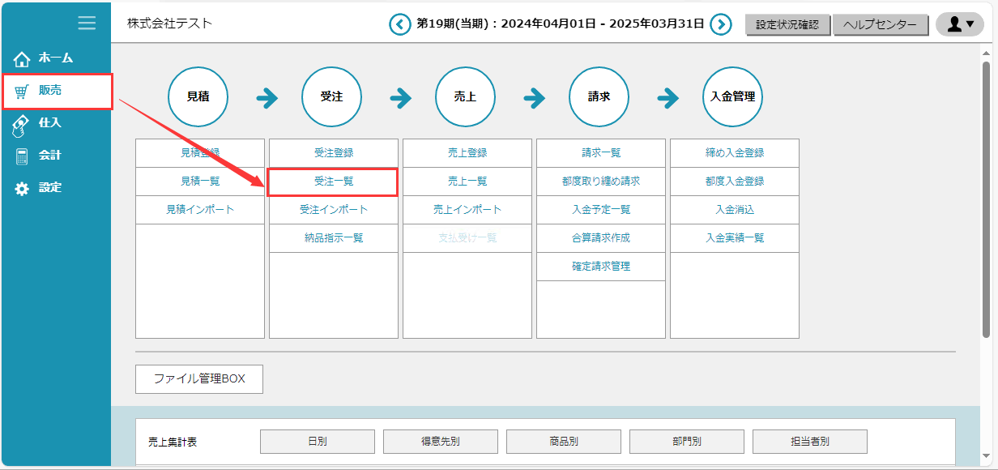Open 受注一覧 order list

coord(333,182)
